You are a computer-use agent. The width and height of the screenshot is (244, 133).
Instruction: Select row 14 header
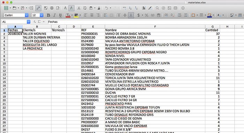(x=4, y=78)
